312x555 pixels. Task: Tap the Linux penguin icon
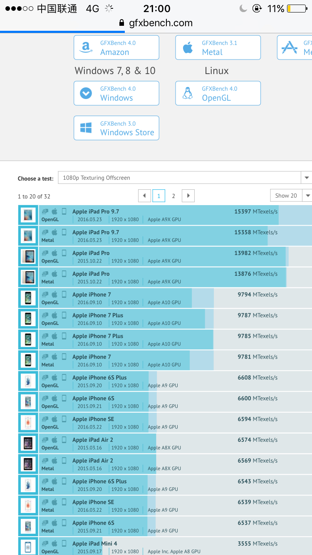click(188, 93)
